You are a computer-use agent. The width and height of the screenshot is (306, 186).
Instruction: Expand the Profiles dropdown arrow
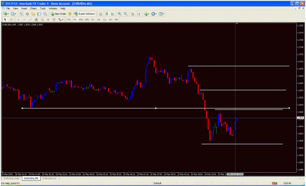(x=15, y=14)
